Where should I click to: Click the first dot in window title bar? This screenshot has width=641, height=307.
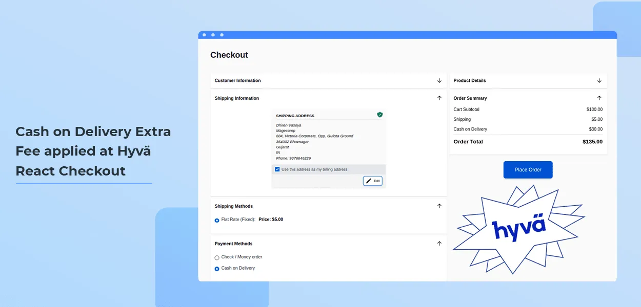click(x=204, y=35)
